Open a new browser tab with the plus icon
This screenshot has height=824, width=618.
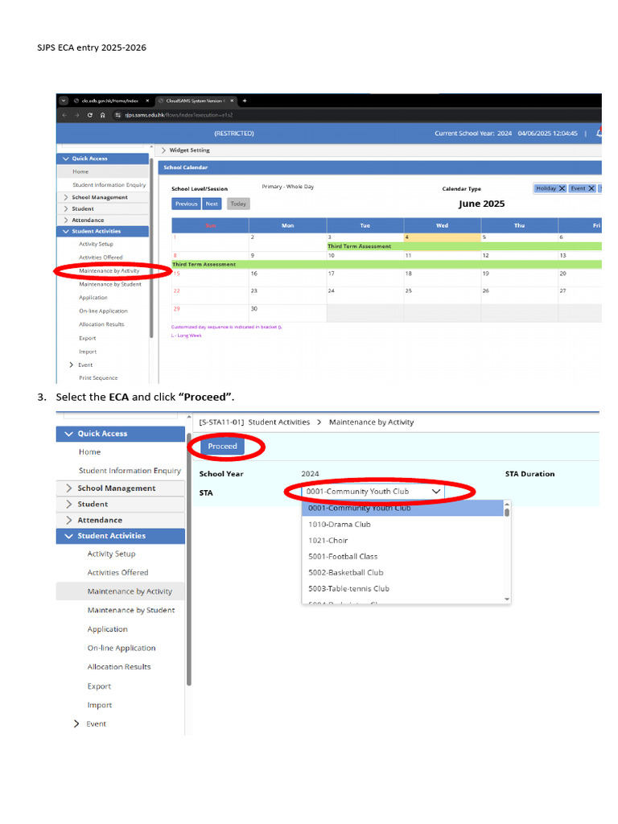click(x=245, y=101)
